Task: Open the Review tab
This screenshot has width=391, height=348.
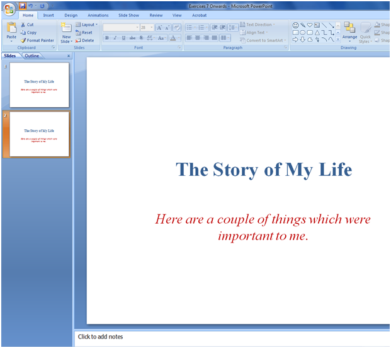Action: [x=156, y=15]
